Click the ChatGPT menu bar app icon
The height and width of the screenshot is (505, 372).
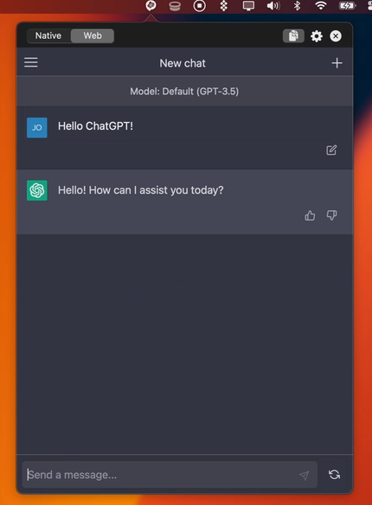click(x=151, y=6)
